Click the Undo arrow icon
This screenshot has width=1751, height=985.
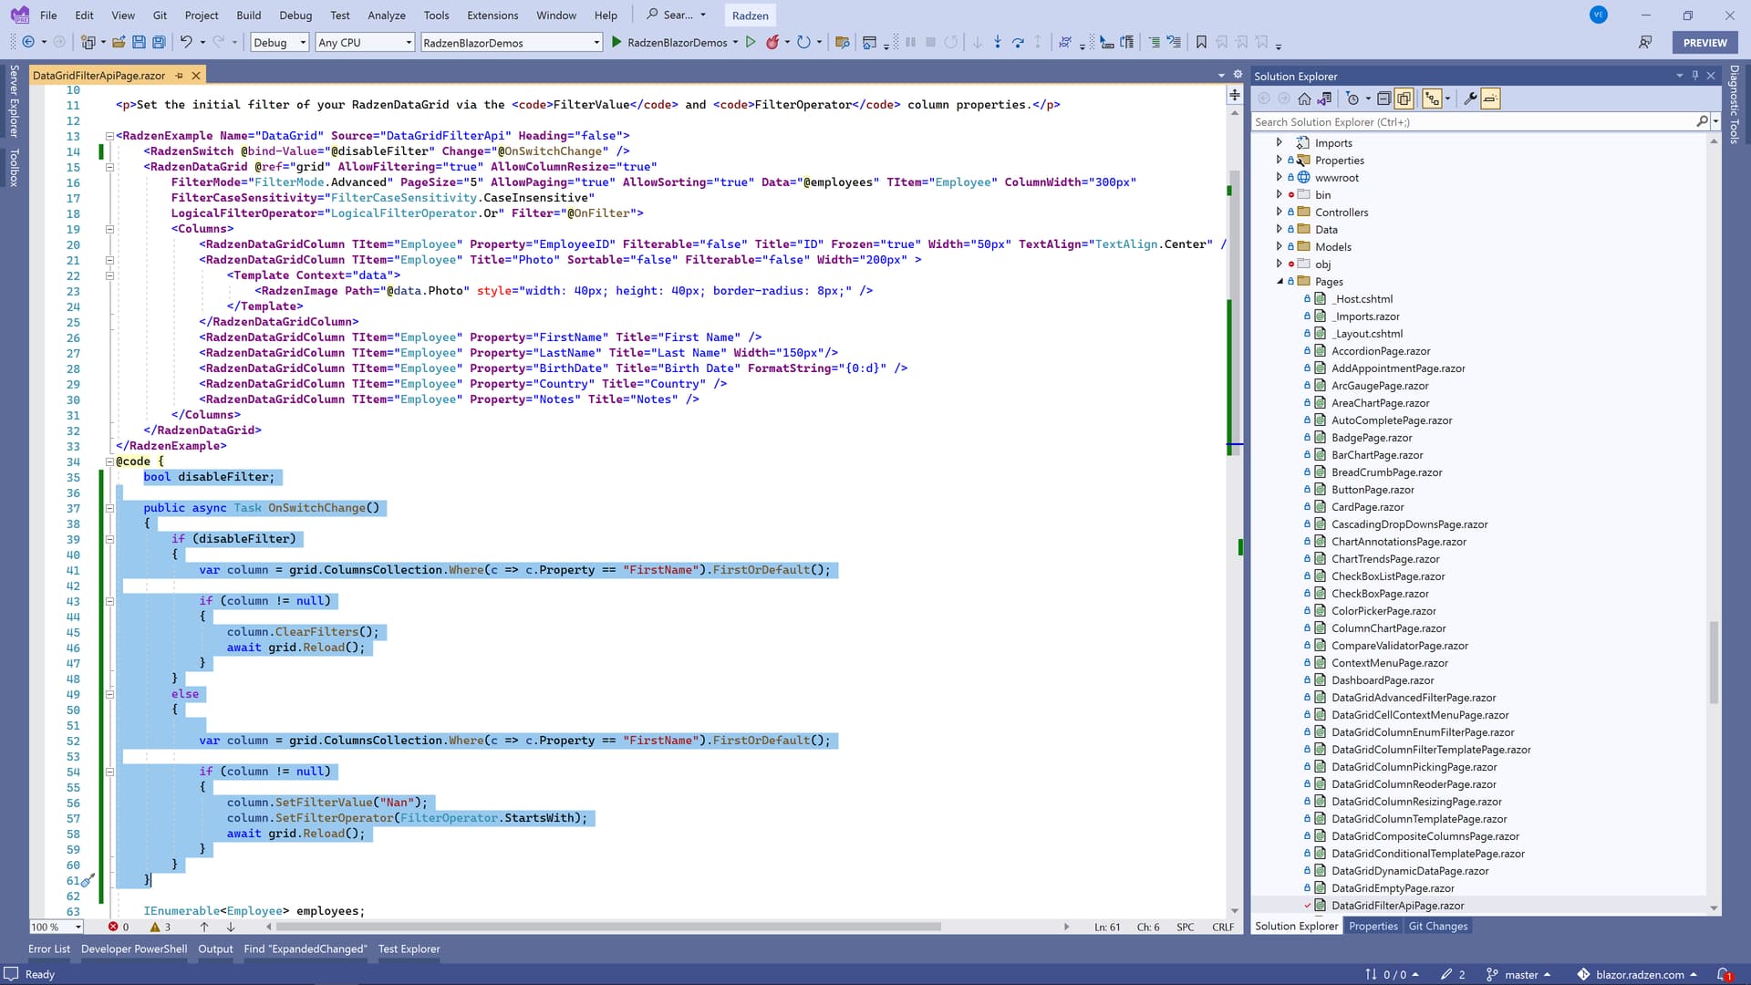pyautogui.click(x=186, y=42)
